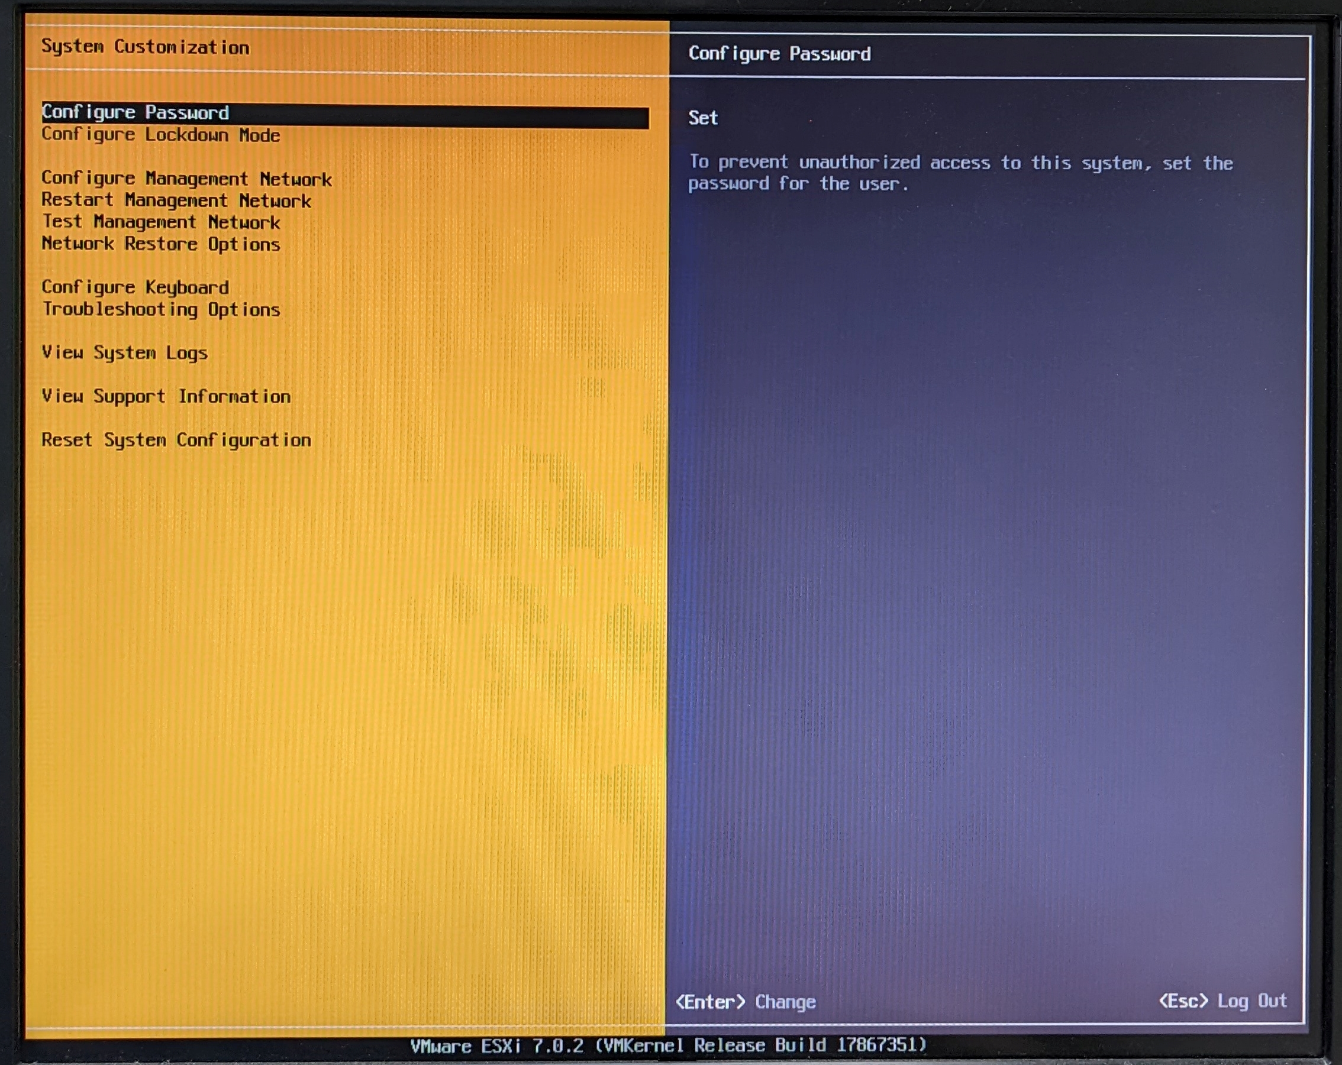Click the Change label next to Enter
Screen dimensions: 1342x1065
pyautogui.click(x=785, y=1002)
